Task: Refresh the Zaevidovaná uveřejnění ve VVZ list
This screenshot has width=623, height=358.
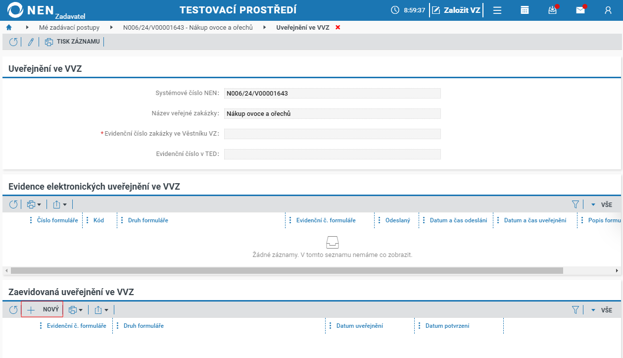Action: click(x=13, y=310)
